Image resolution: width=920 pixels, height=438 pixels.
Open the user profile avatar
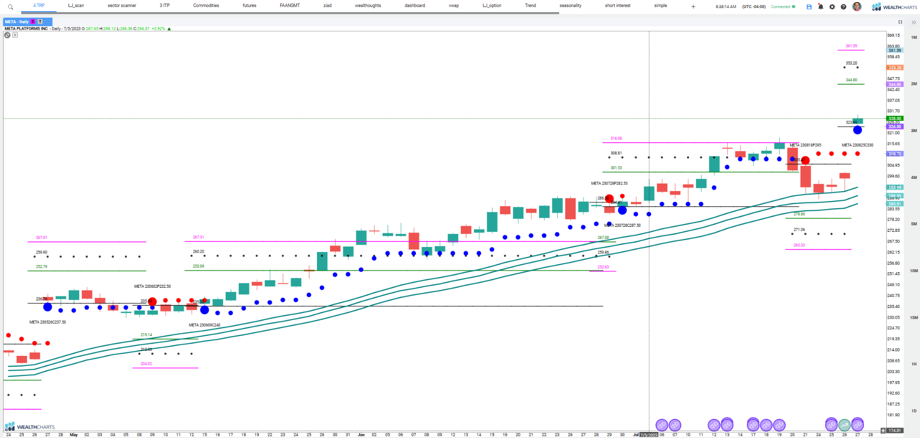[x=857, y=7]
